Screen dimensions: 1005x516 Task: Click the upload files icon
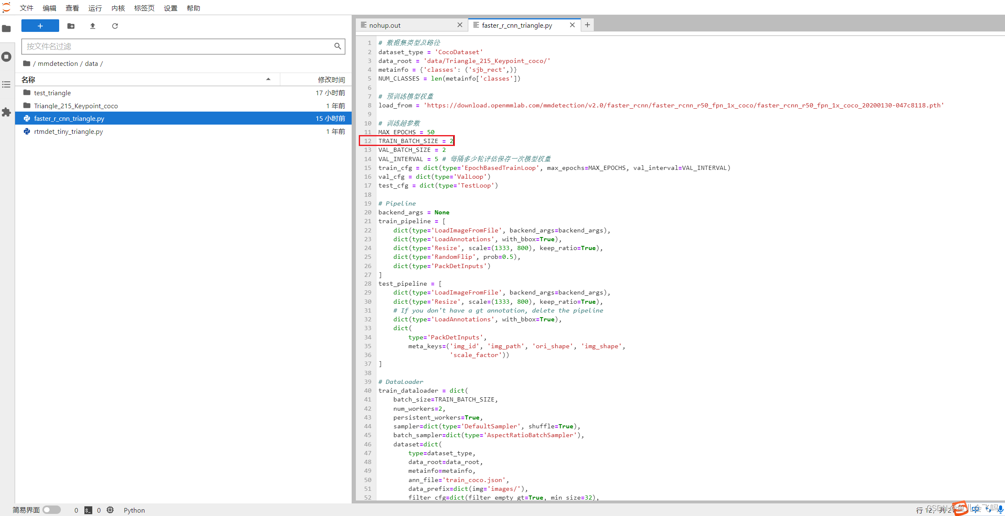pos(93,26)
